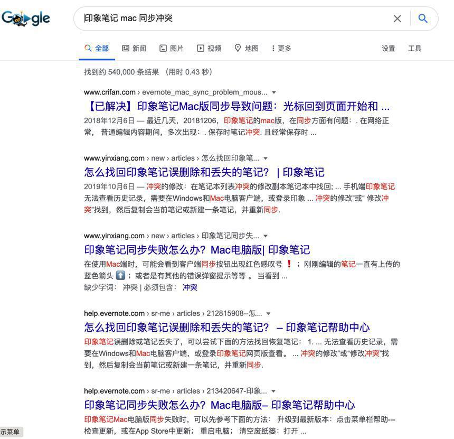Image resolution: width=454 pixels, height=439 pixels.
Task: Select the 全部 tab
Action: (97, 49)
